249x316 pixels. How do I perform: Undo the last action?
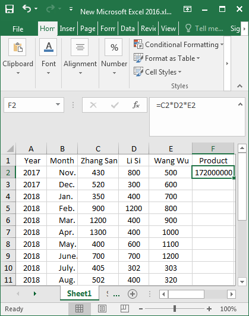pos(27,9)
